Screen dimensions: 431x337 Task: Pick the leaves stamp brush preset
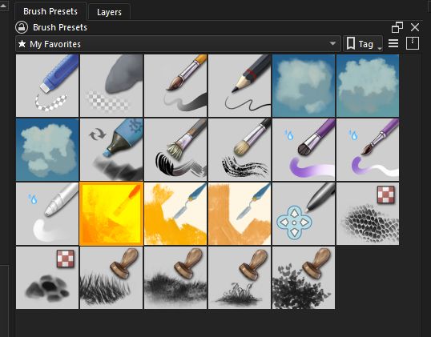click(304, 278)
